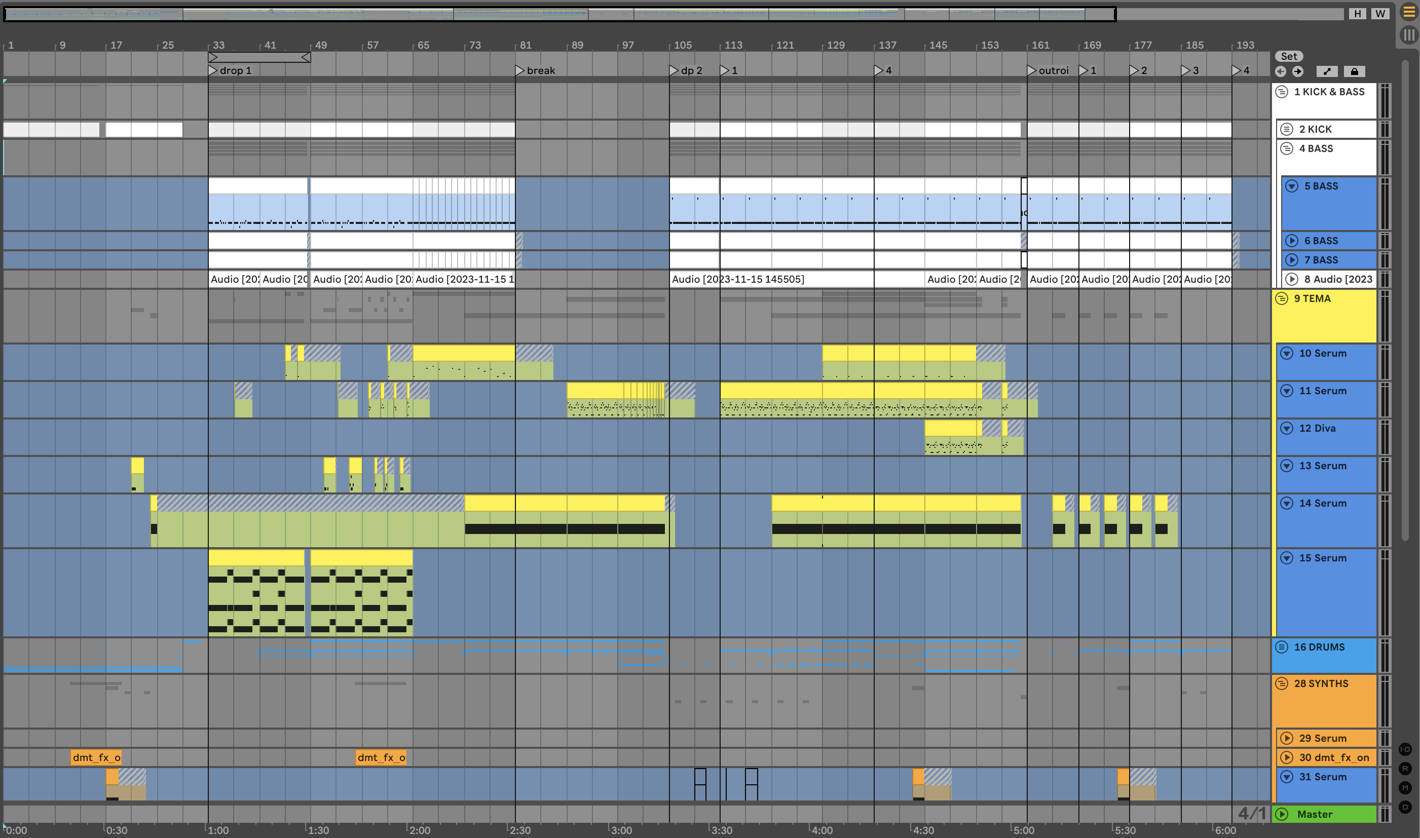
Task: Click bar 161 on the beat ruler
Action: [1040, 45]
